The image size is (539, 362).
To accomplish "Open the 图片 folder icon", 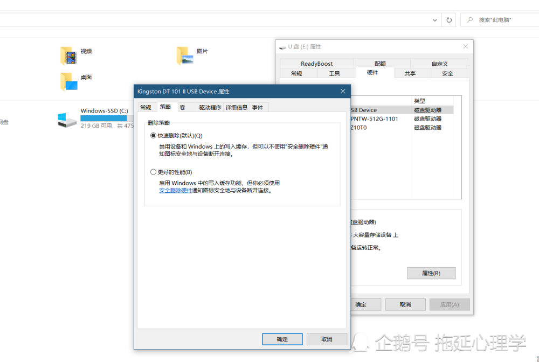I will pos(185,56).
